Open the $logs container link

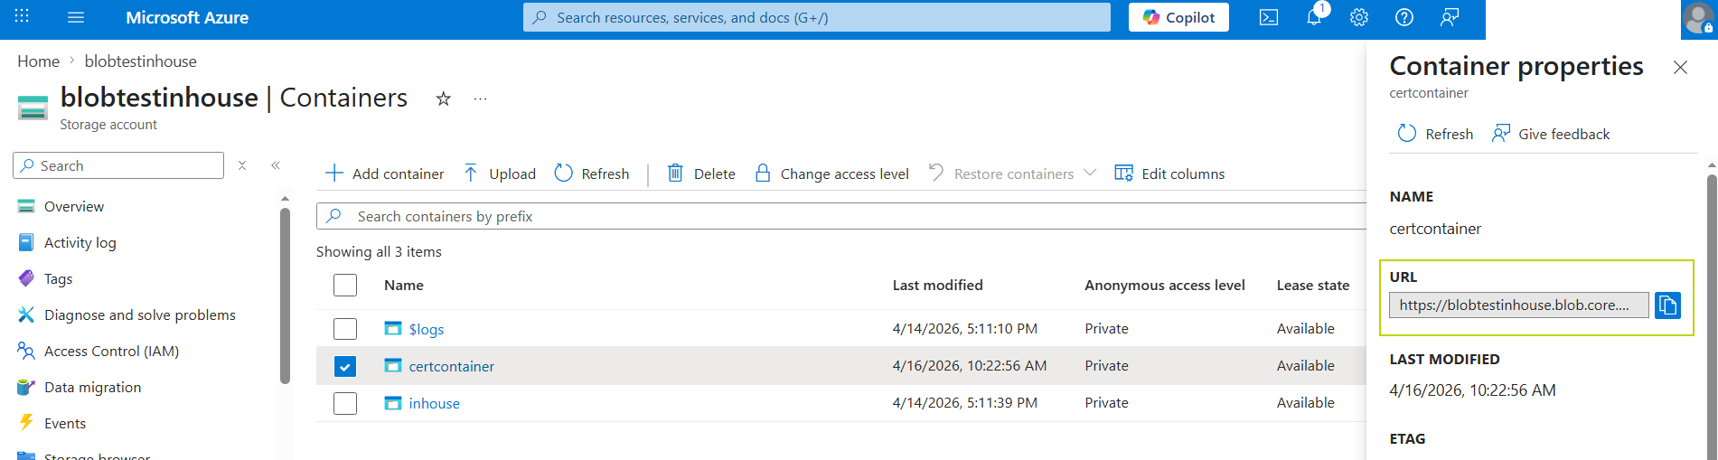(x=427, y=329)
